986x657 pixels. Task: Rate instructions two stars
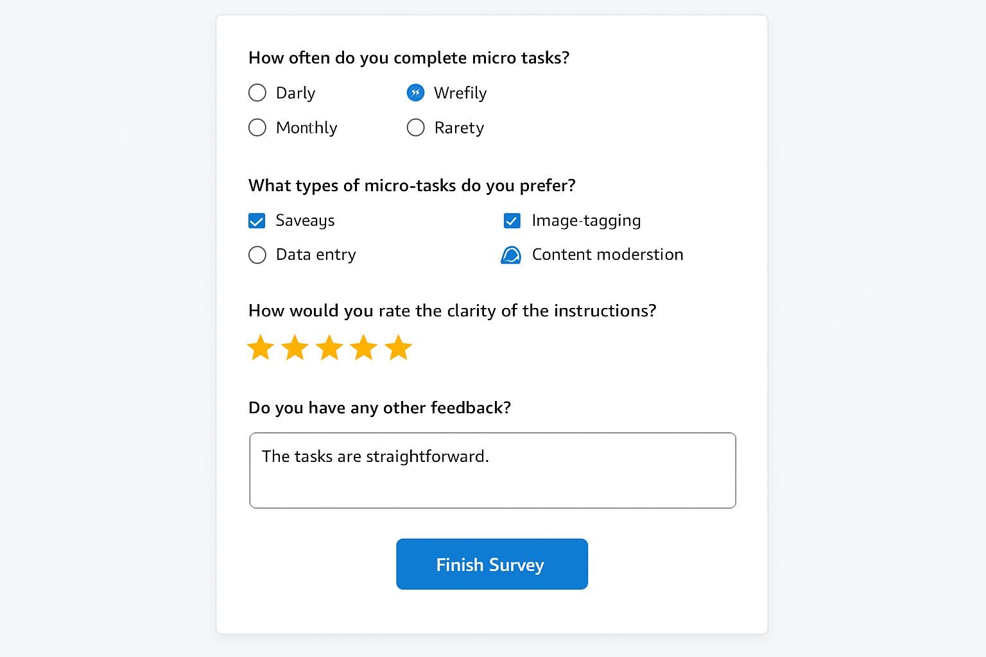[x=295, y=348]
